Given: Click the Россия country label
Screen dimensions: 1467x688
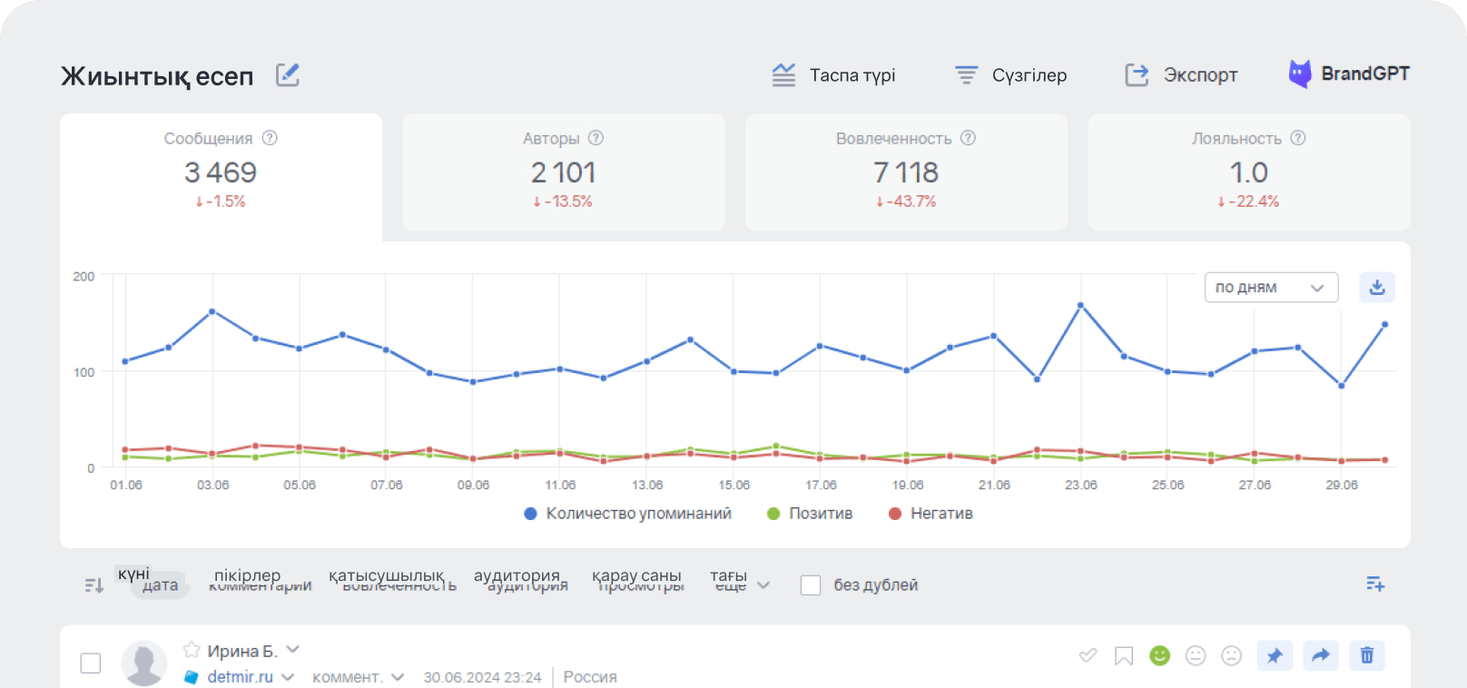Looking at the screenshot, I should 590,677.
